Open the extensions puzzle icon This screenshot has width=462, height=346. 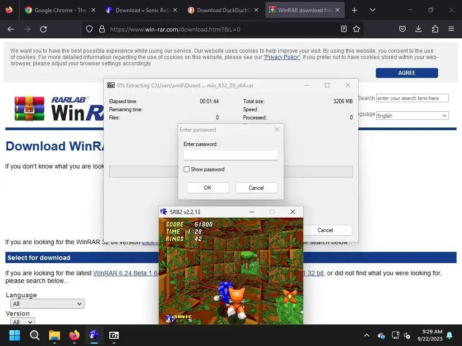tap(435, 29)
